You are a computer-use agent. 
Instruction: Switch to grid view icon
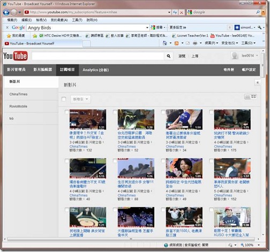(x=253, y=97)
